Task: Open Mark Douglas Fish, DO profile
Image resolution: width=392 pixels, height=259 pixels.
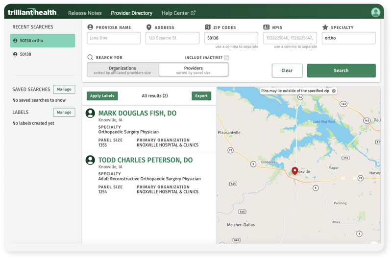Action: [x=137, y=113]
